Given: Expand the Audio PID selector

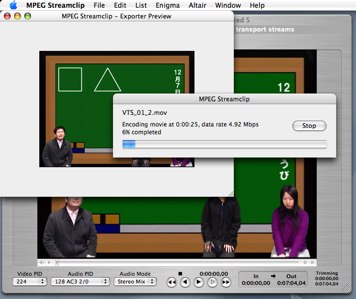Looking at the screenshot, I should 80,282.
